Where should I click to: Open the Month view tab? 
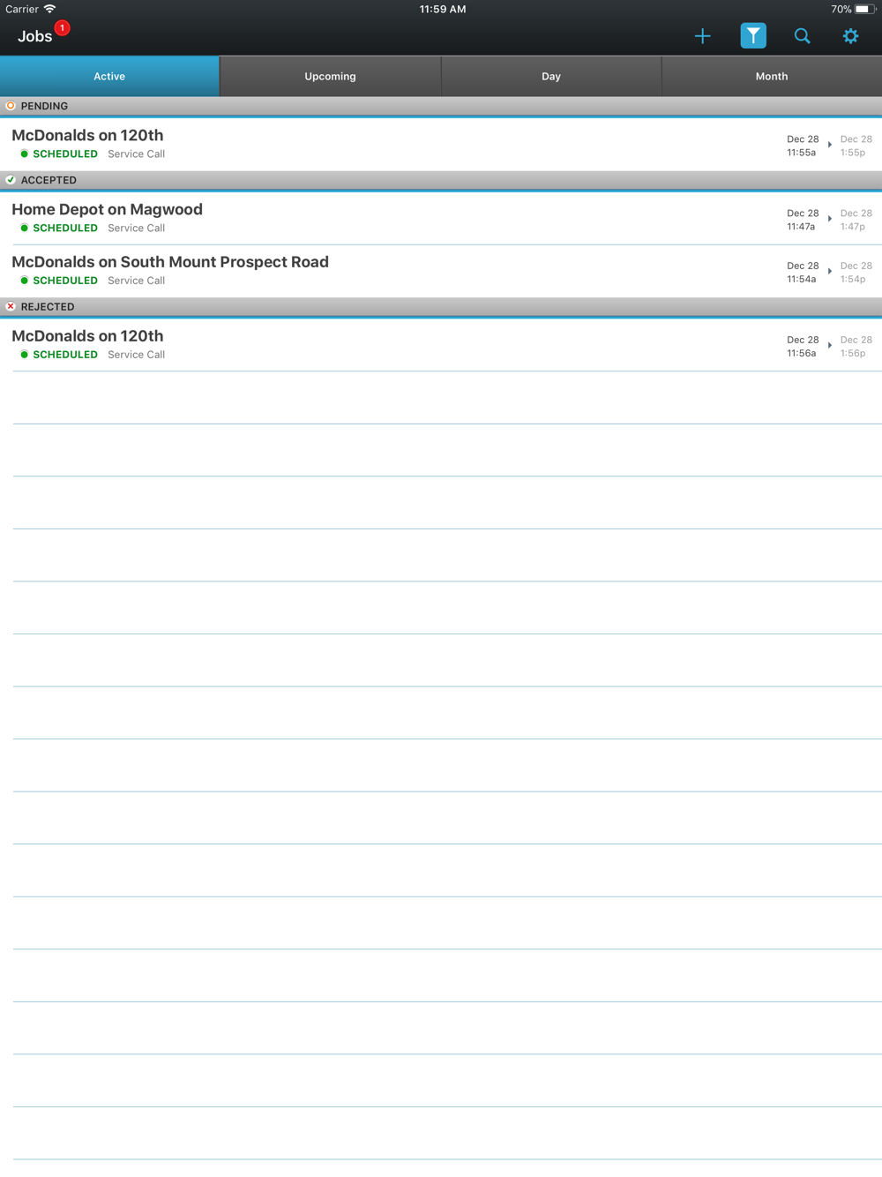pos(772,77)
